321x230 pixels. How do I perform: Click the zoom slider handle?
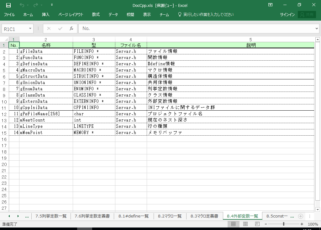(284, 224)
